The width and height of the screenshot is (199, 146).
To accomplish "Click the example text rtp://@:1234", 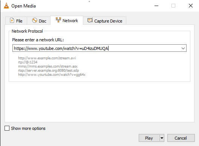I will click(28, 62).
